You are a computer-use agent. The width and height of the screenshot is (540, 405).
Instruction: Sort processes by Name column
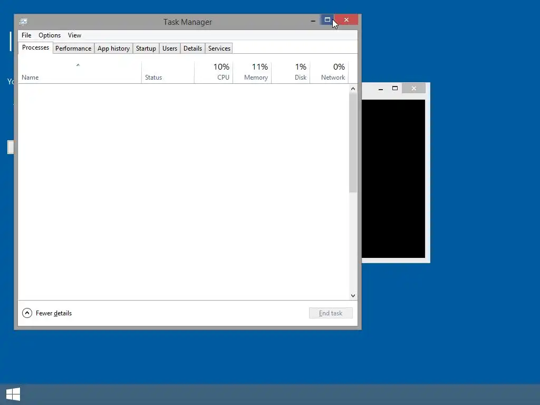[80, 72]
